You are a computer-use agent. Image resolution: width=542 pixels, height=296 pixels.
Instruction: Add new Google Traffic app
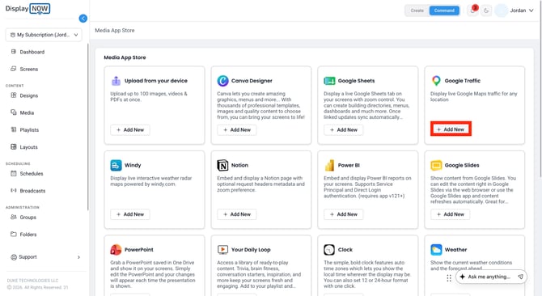tap(451, 129)
